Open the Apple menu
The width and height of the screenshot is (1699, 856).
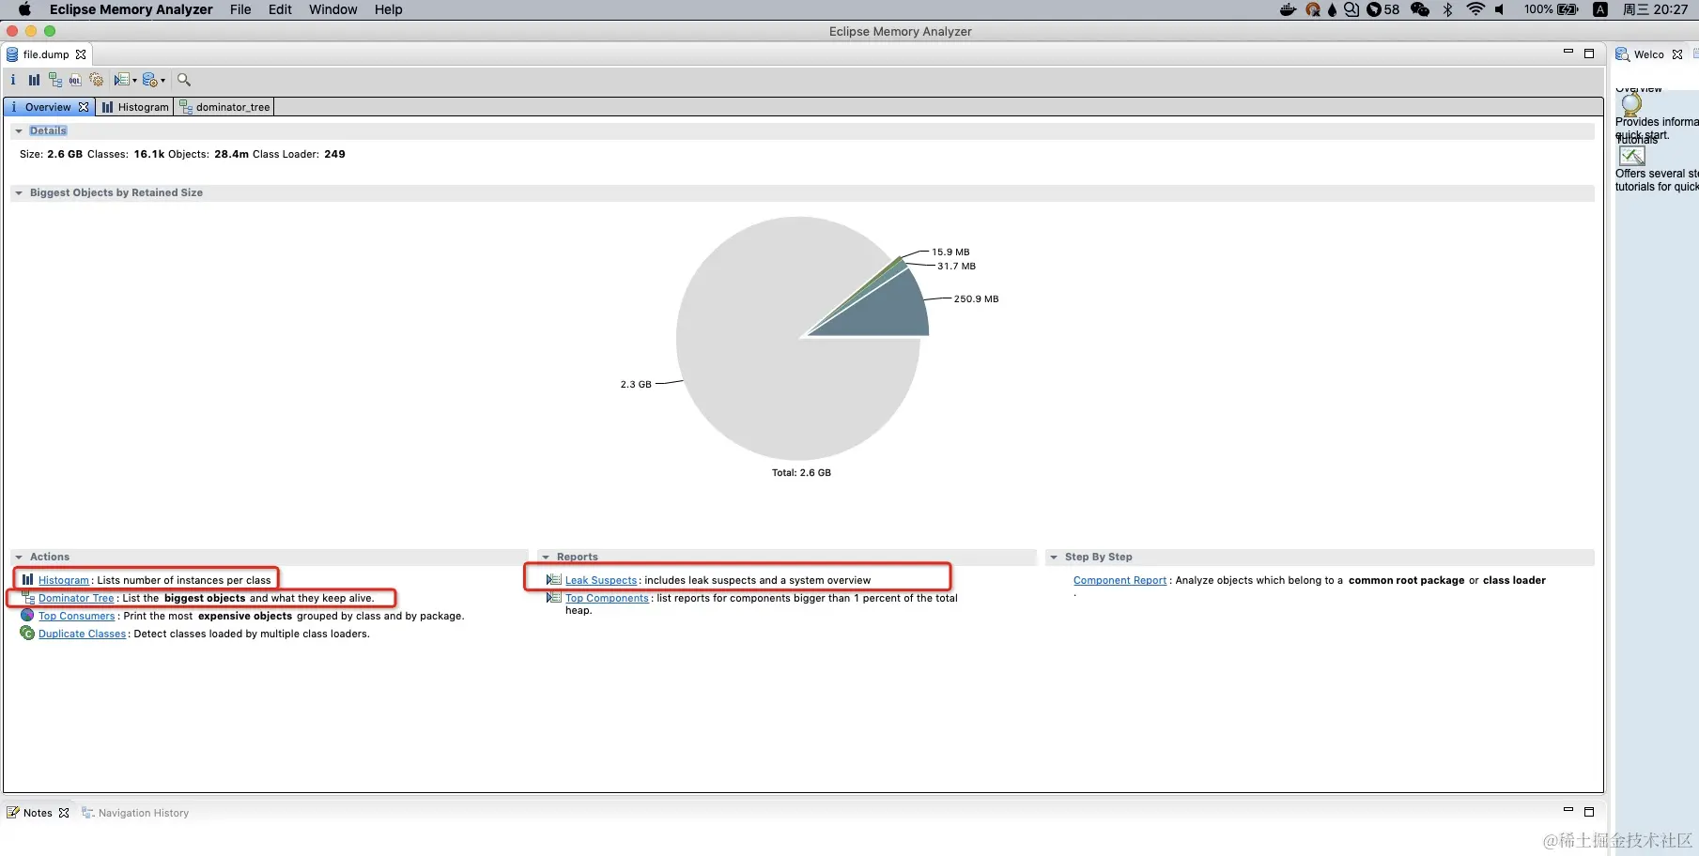(x=24, y=9)
